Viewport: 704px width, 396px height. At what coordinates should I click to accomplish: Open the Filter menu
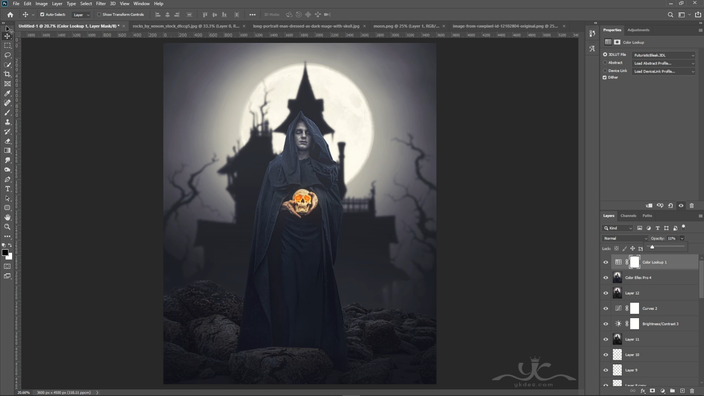click(101, 4)
